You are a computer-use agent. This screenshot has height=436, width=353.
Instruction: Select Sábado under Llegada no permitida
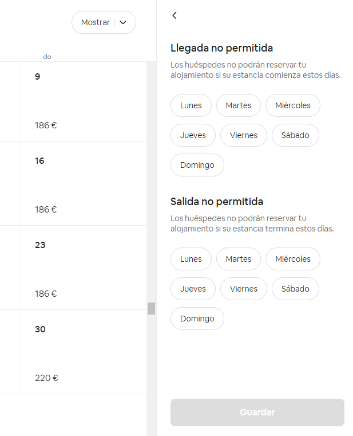click(x=295, y=135)
